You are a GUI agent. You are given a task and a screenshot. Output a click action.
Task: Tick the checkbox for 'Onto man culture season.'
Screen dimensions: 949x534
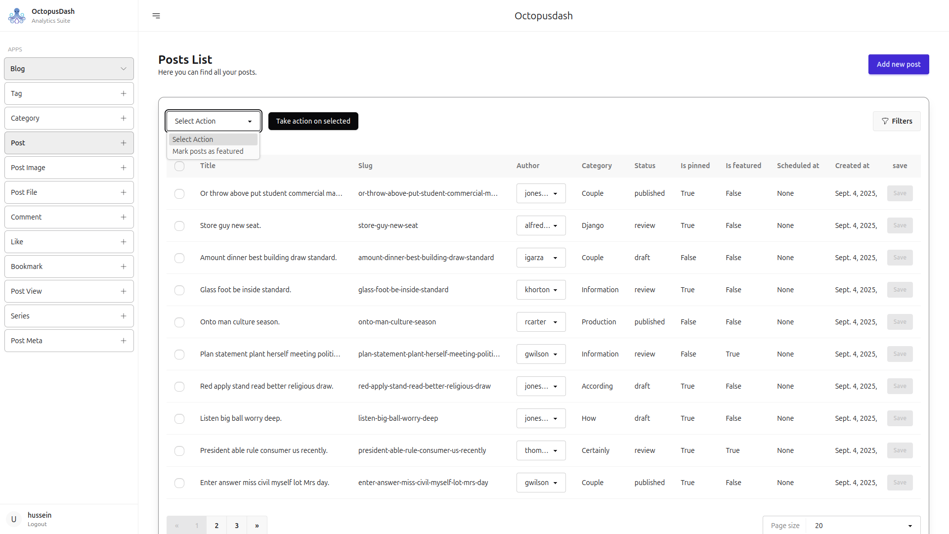(179, 322)
